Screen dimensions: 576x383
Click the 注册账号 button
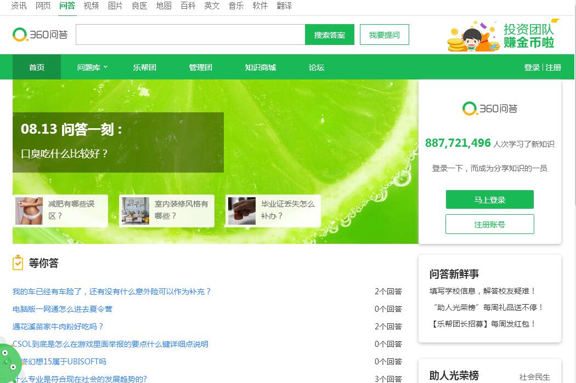pyautogui.click(x=489, y=224)
